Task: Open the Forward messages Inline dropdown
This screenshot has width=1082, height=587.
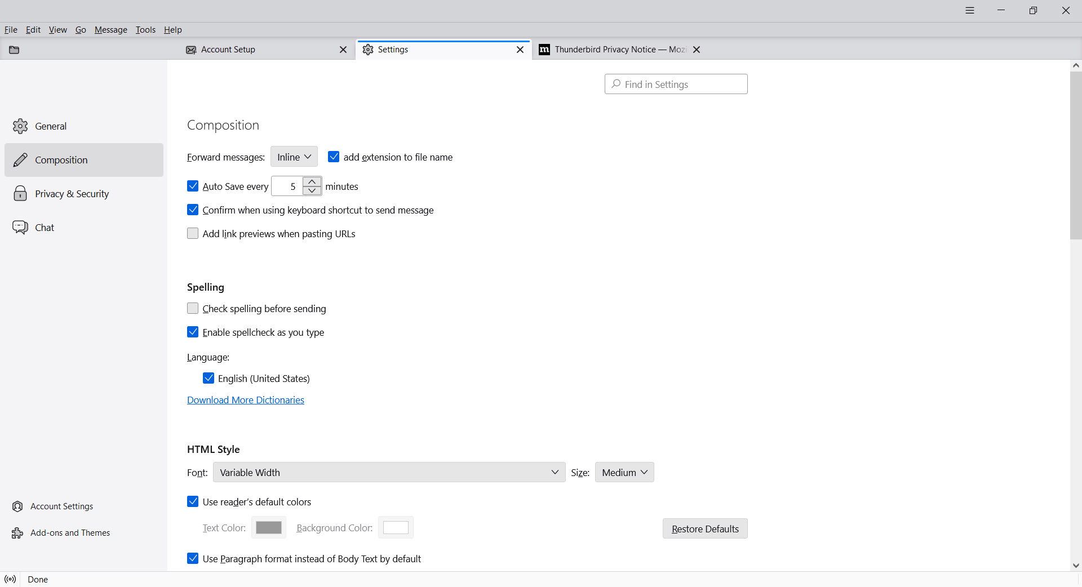Action: tap(294, 157)
